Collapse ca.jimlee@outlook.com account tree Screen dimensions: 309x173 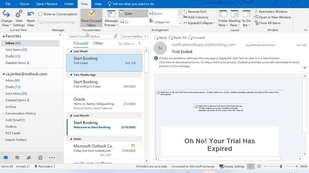pyautogui.click(x=3, y=74)
